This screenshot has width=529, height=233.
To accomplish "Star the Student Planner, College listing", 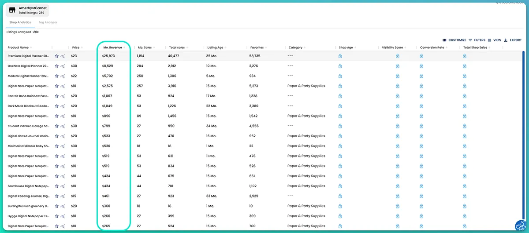I will click(x=56, y=126).
